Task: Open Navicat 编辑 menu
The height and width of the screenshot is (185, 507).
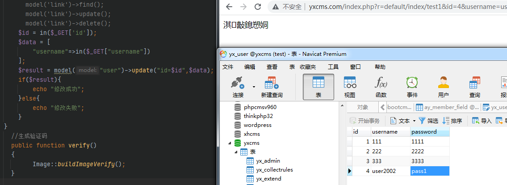Action: (250, 67)
